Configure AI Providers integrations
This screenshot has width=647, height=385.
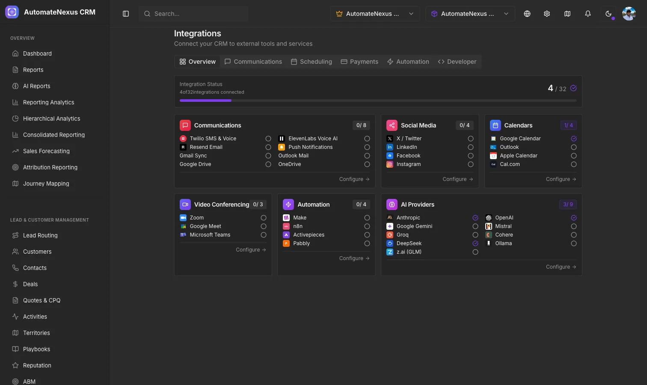point(561,267)
